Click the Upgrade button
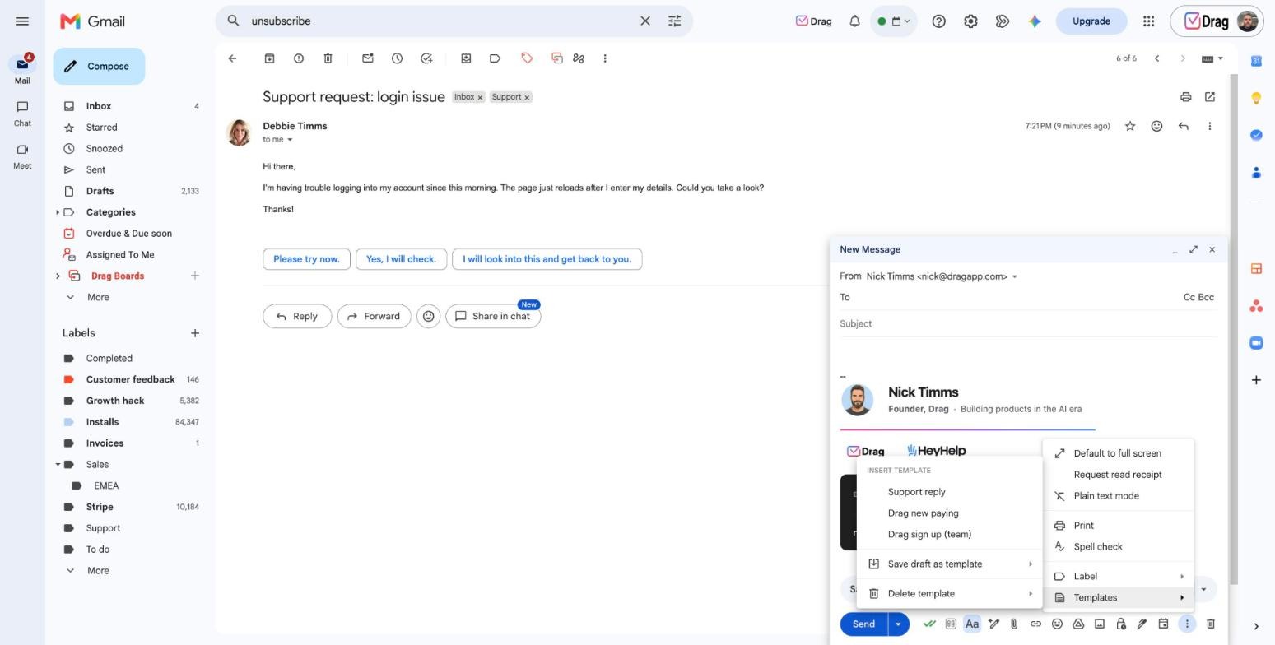This screenshot has height=645, width=1275. click(1091, 21)
